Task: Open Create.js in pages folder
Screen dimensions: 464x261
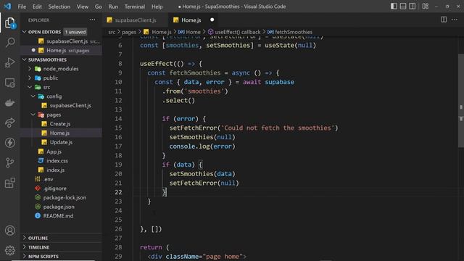Action: pos(60,124)
